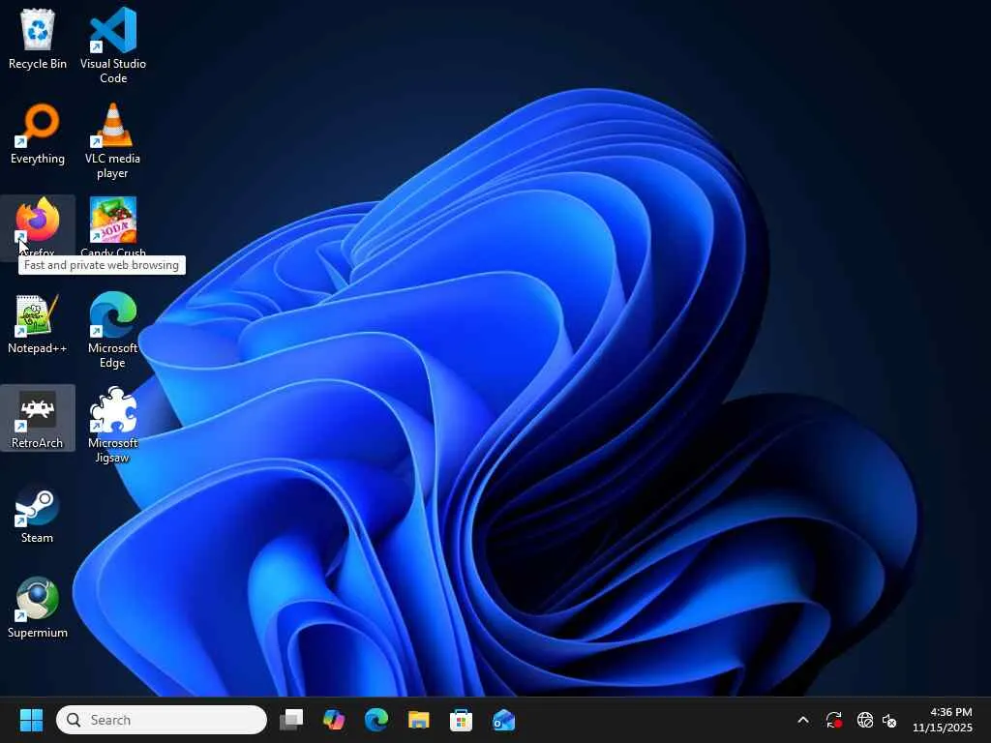Launch Copilot from the taskbar
Screen dimensions: 991x743
tap(334, 720)
